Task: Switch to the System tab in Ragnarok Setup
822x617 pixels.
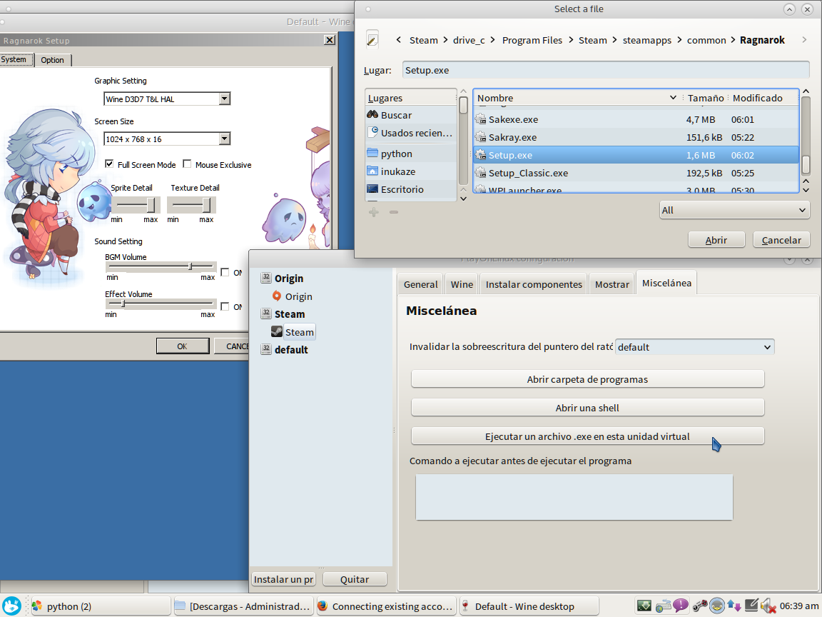Action: coord(16,60)
